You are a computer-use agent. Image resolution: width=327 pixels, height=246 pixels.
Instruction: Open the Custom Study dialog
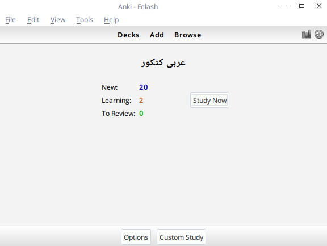tap(181, 237)
